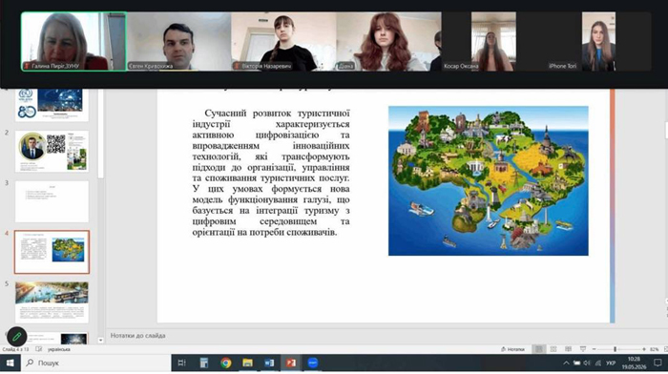Switch to Slide Sorter view

pyautogui.click(x=553, y=349)
